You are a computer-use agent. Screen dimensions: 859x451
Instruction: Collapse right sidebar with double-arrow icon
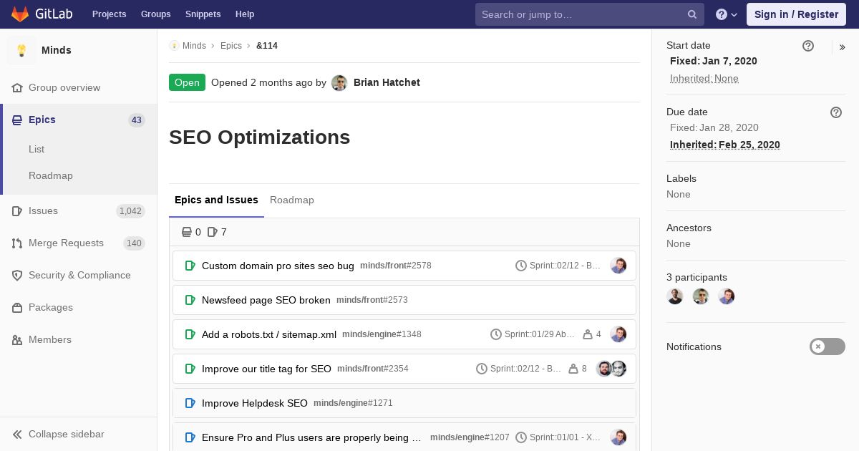click(x=843, y=47)
